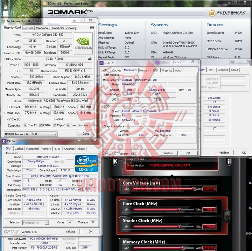The height and width of the screenshot is (251, 252).
Task: Click the memory frequency value 931.2 MHz
Action: [x=214, y=98]
